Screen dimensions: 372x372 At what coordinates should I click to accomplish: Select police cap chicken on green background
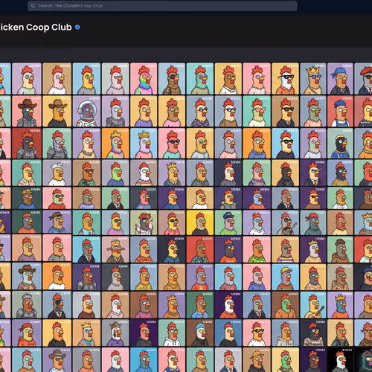pos(228,222)
